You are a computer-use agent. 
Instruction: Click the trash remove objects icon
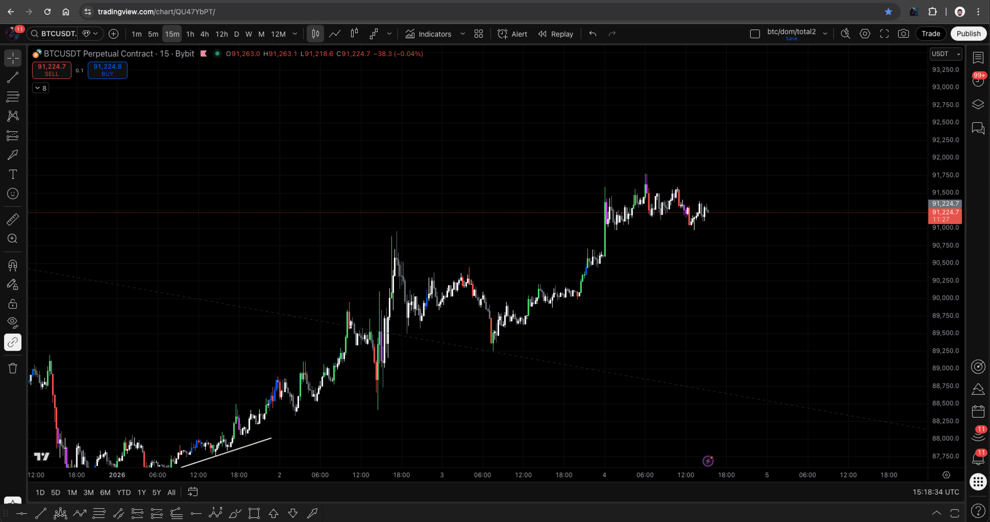click(x=13, y=368)
